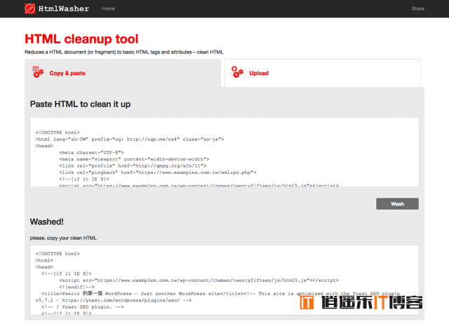Click the 'Yoast SEO plugin. -->' output line
This screenshot has width=449, height=326.
[x=83, y=307]
